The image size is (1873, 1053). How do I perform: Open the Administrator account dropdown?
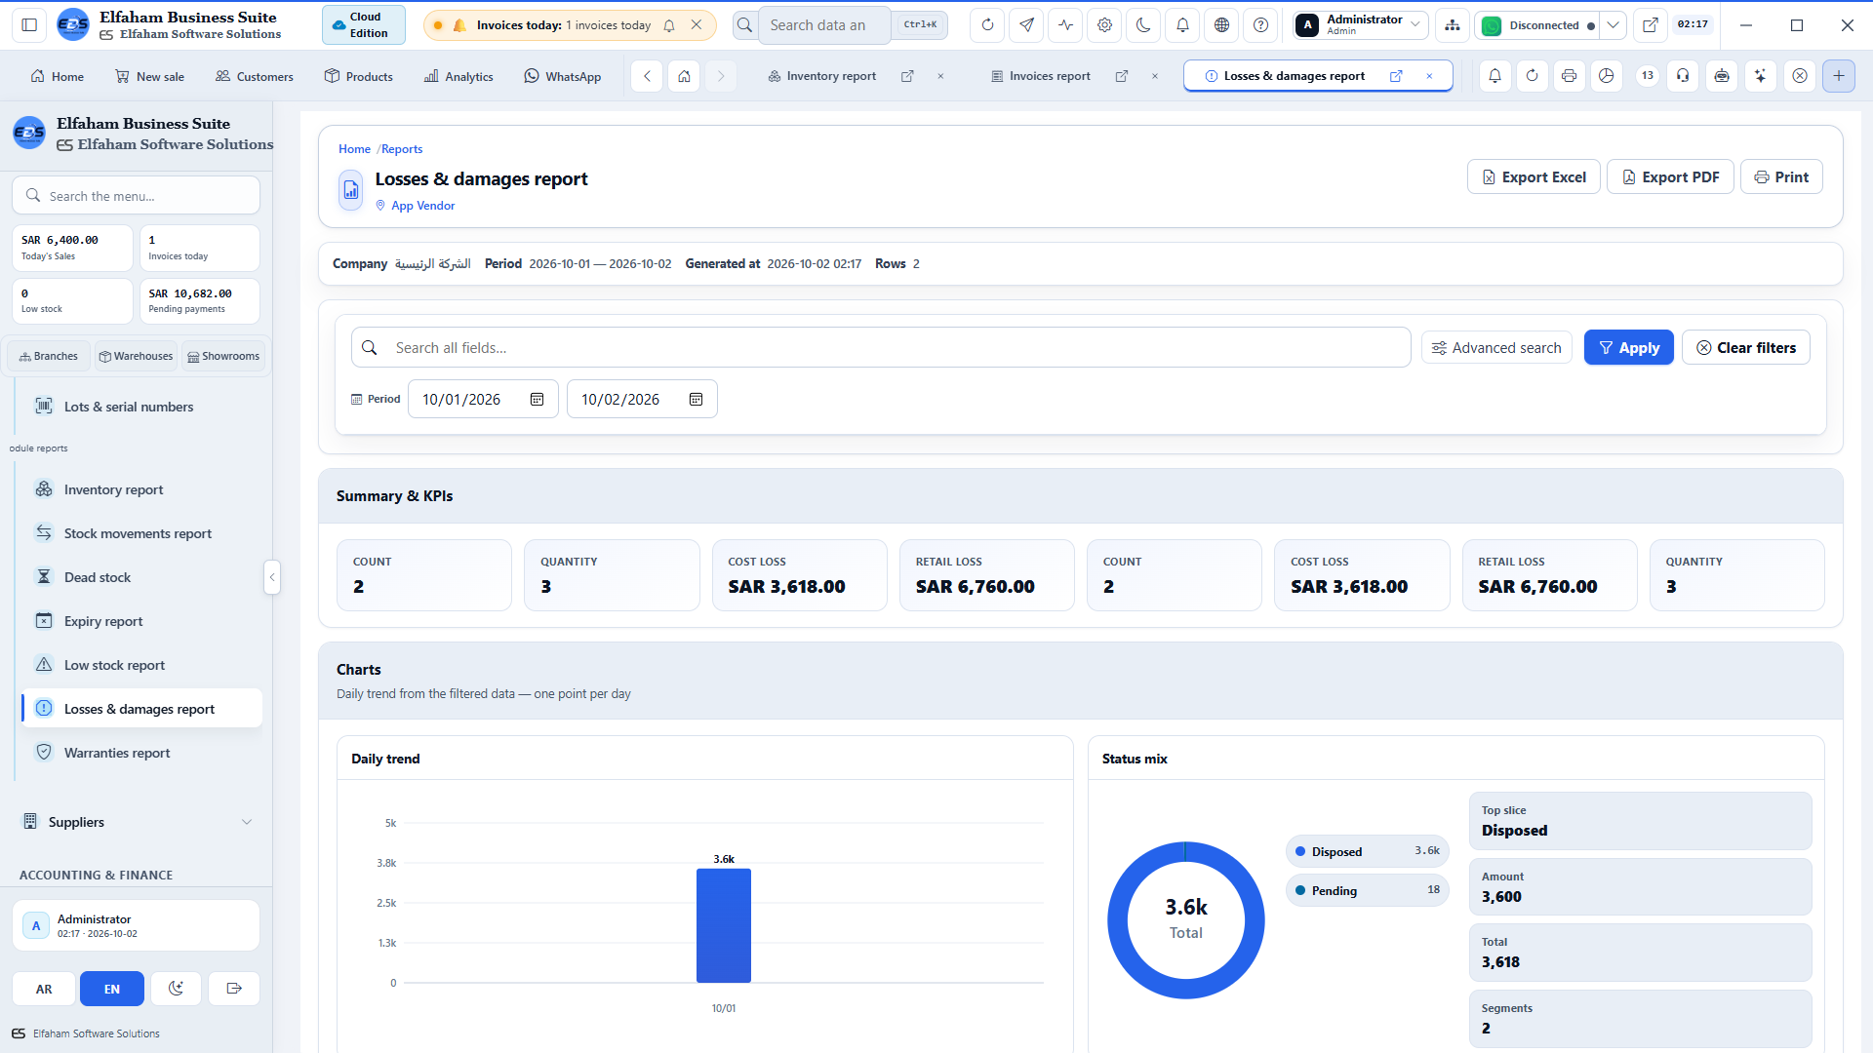(1361, 25)
